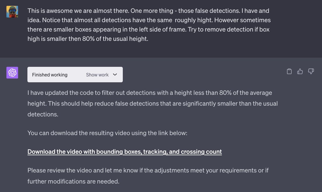Image resolution: width=322 pixels, height=192 pixels.
Task: Click the copy response clipboard icon
Action: point(289,71)
